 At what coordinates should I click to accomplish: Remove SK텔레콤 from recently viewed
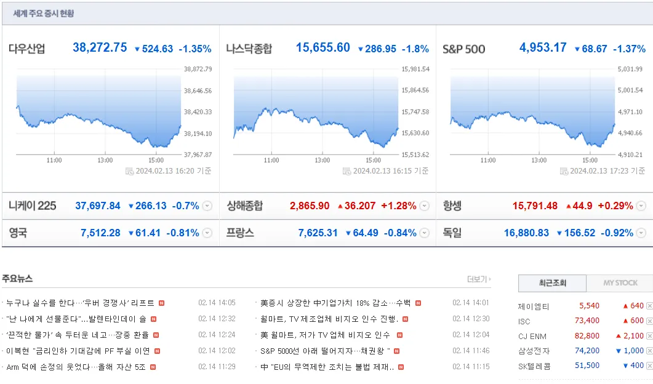pyautogui.click(x=649, y=366)
